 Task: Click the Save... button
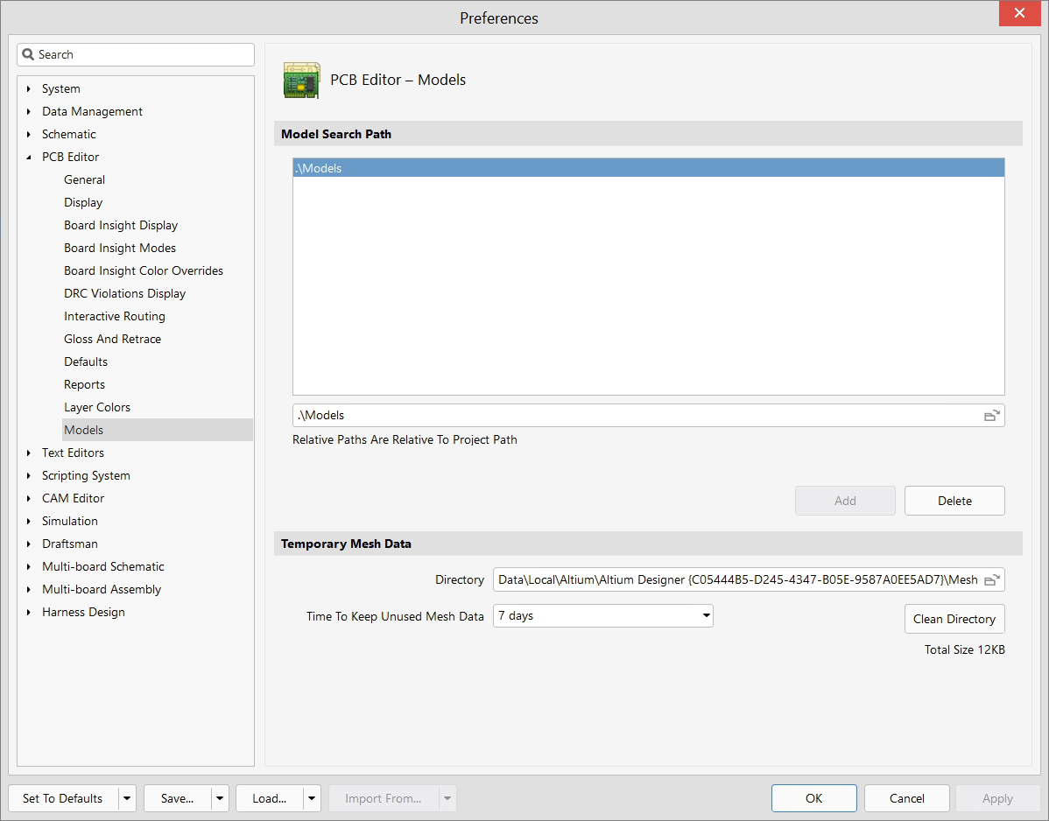[177, 798]
